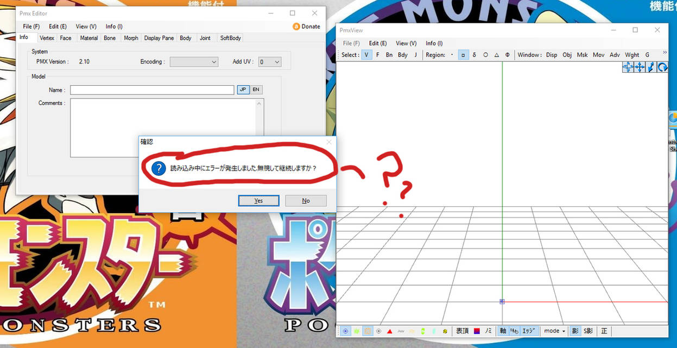Screen dimensions: 677x348
Task: Open the Add UV dropdown
Action: coord(270,62)
